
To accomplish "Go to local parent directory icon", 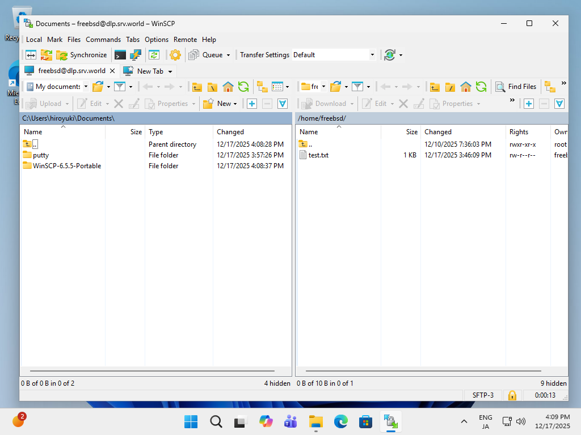I will coord(197,87).
